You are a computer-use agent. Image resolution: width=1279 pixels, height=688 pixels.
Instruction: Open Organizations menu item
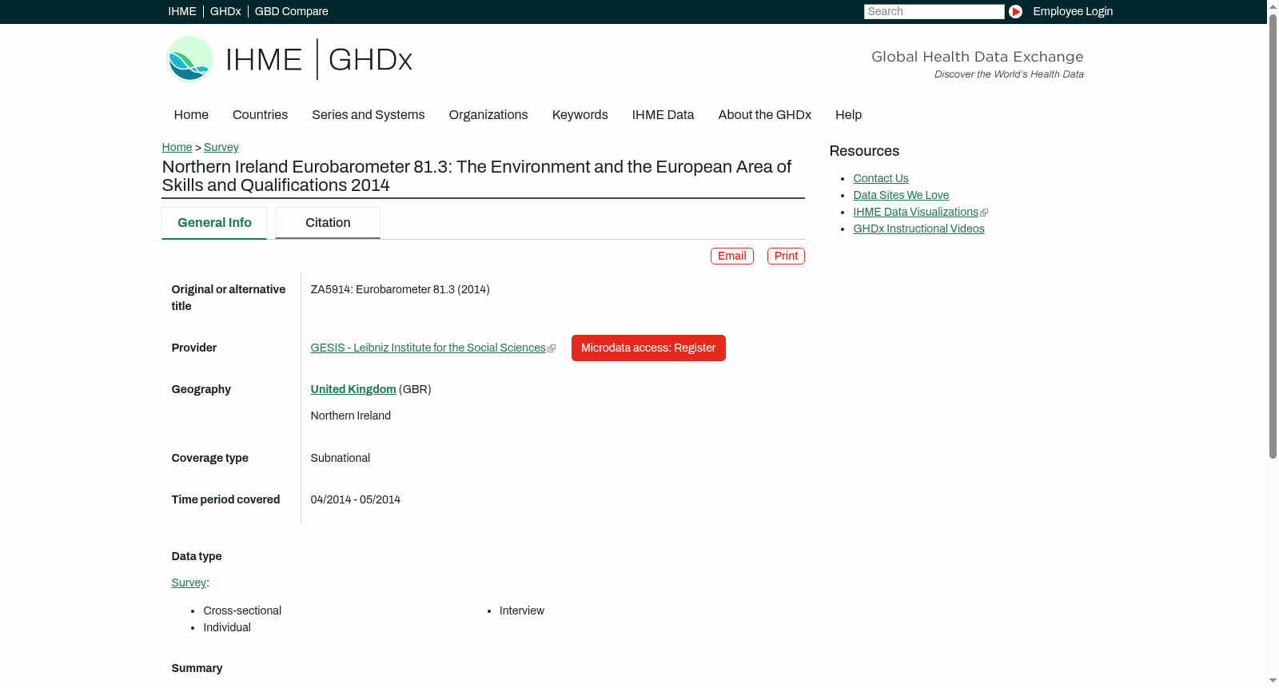click(488, 115)
